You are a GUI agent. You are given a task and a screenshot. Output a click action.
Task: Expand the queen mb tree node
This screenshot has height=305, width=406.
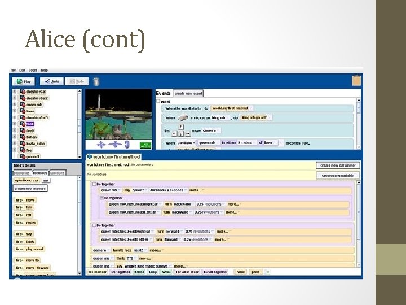tap(15, 104)
